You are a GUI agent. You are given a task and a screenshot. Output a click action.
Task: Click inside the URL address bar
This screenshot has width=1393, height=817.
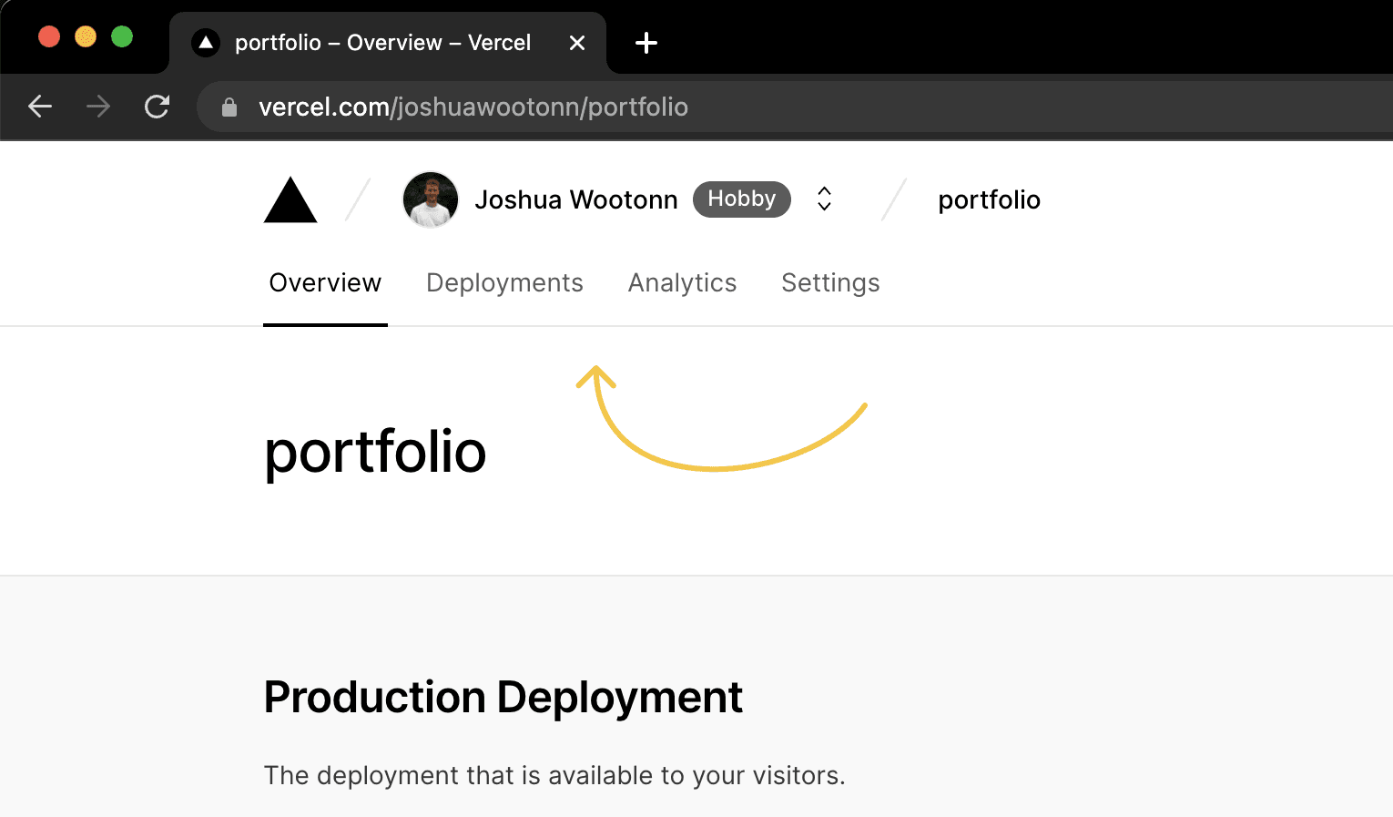click(x=473, y=107)
